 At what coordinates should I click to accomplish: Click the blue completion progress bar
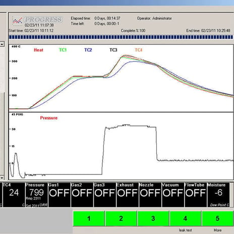121,37
